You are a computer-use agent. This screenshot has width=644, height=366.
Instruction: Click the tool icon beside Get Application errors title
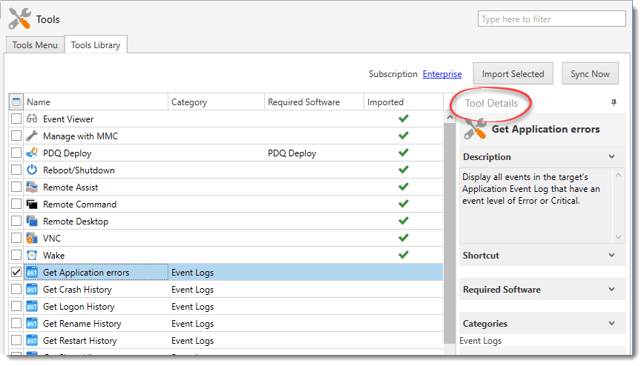pos(475,129)
